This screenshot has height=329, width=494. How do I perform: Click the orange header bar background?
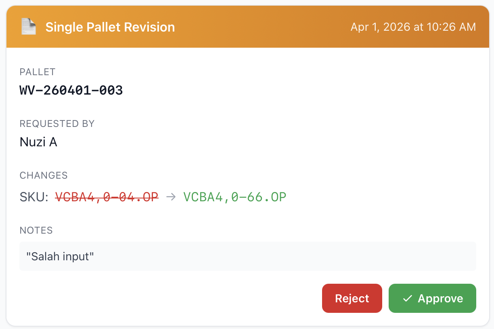pos(262,27)
